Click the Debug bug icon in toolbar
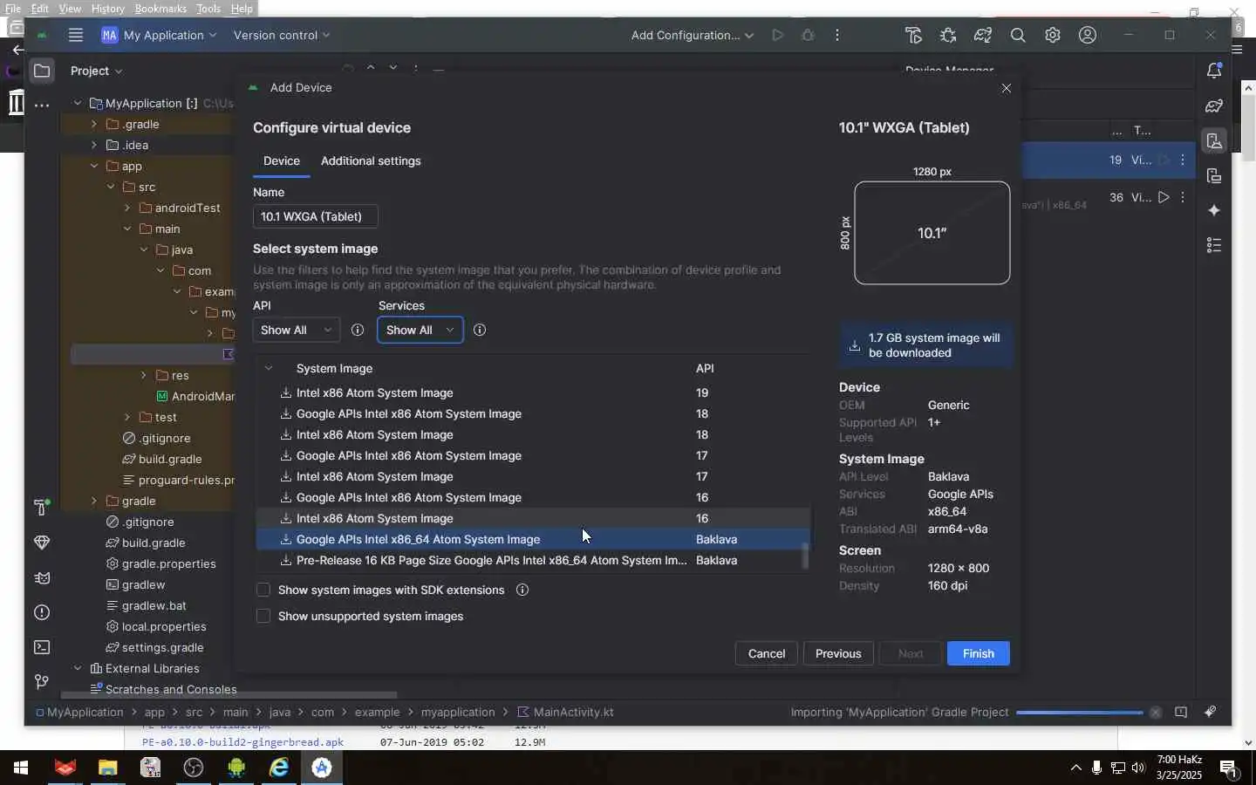The width and height of the screenshot is (1256, 785). 808,35
